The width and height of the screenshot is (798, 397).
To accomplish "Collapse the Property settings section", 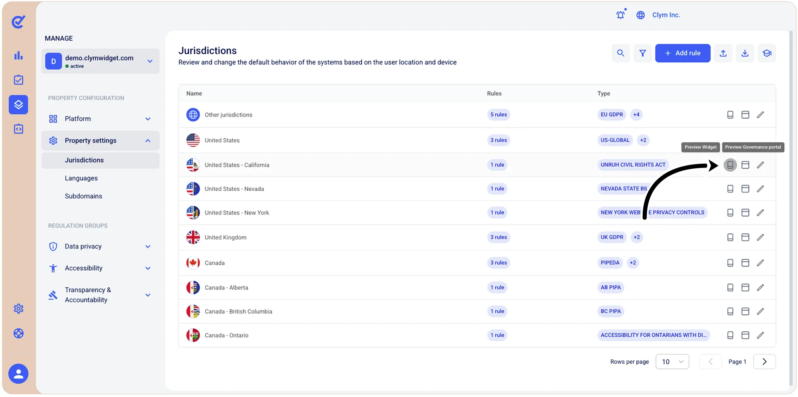I will click(x=100, y=141).
